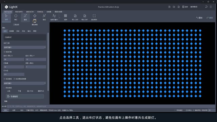The width and height of the screenshot is (217, 122).
Task: Click the smooth node button
Action: 19,91
